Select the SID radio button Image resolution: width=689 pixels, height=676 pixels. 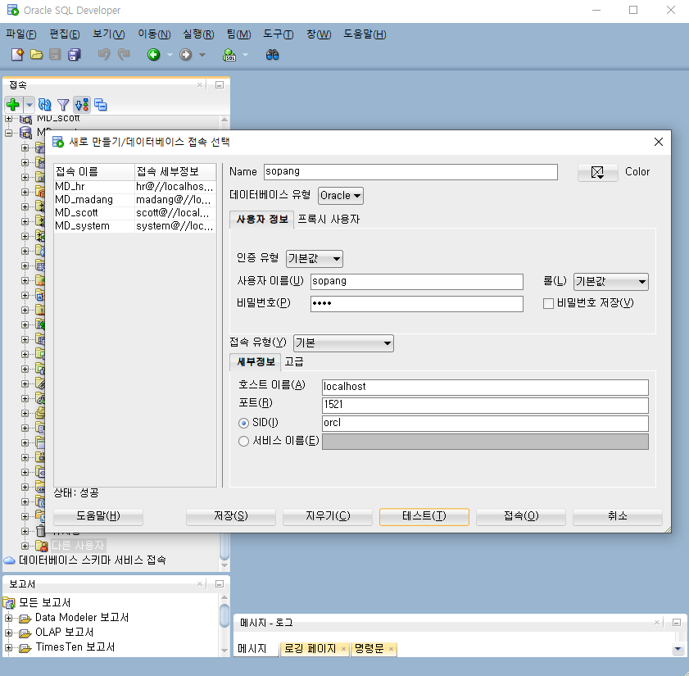point(243,423)
